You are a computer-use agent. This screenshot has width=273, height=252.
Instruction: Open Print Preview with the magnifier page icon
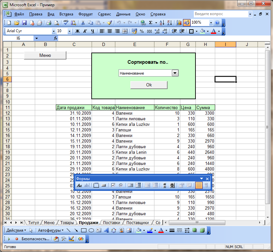click(x=57, y=23)
